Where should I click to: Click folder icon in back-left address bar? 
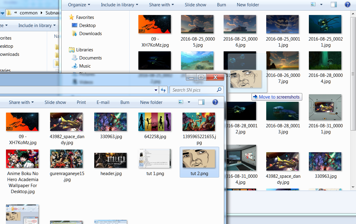[x=9, y=13]
